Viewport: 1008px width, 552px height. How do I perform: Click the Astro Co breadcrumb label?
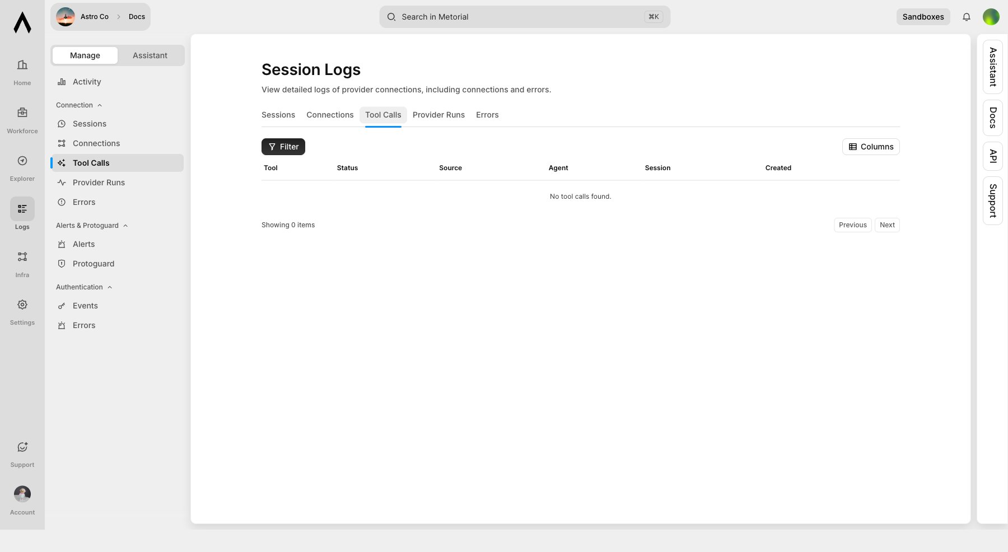tap(95, 17)
